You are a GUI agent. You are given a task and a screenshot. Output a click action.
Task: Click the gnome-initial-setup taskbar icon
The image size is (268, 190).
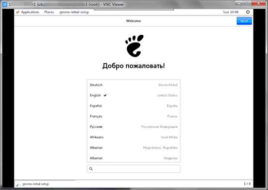[19, 184]
